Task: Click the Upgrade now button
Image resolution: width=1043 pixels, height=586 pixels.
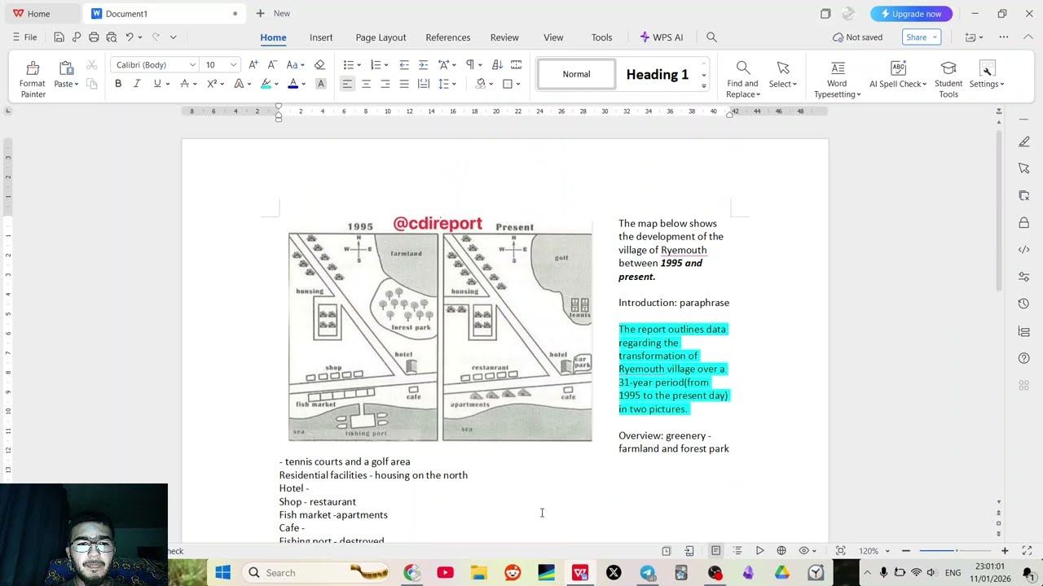Action: [x=911, y=14]
